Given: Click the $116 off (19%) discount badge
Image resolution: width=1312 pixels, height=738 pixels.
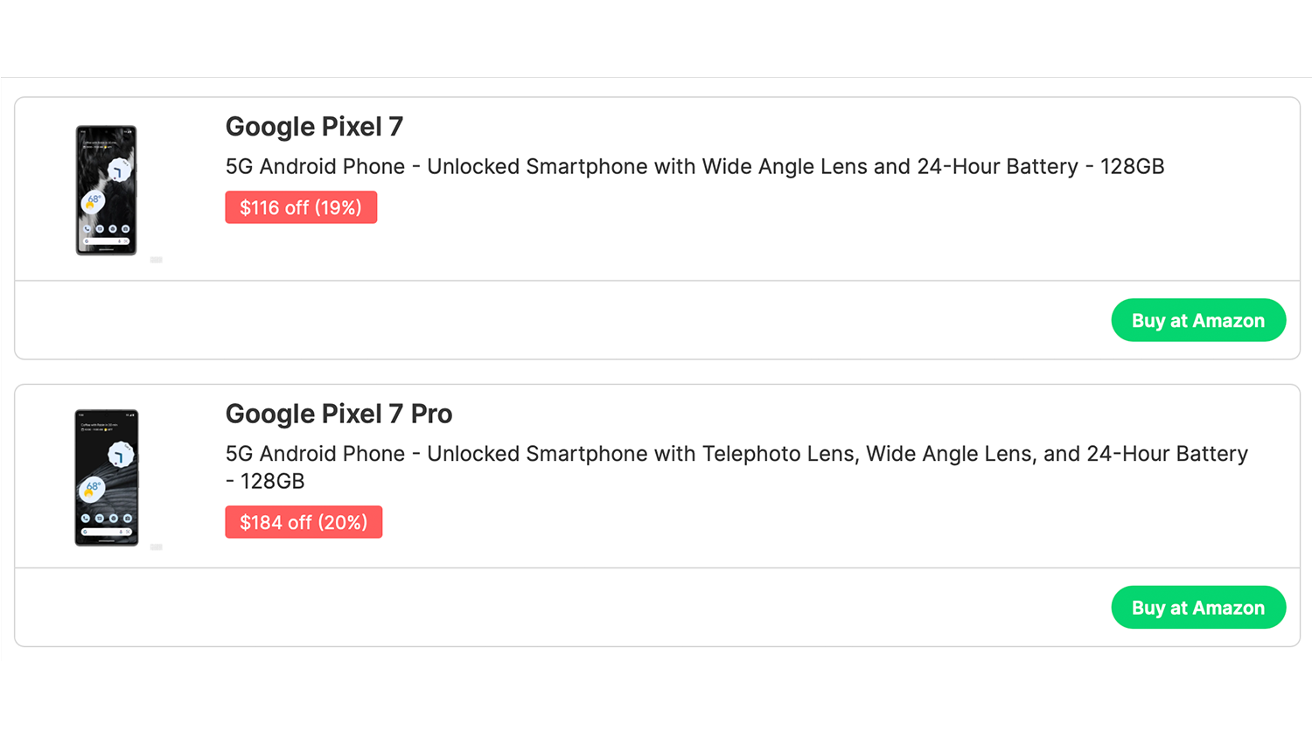Looking at the screenshot, I should [x=301, y=207].
